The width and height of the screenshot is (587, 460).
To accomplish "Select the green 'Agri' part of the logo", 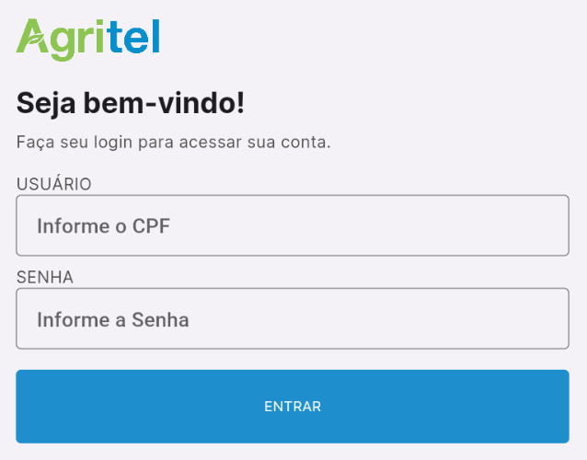I will (60, 40).
